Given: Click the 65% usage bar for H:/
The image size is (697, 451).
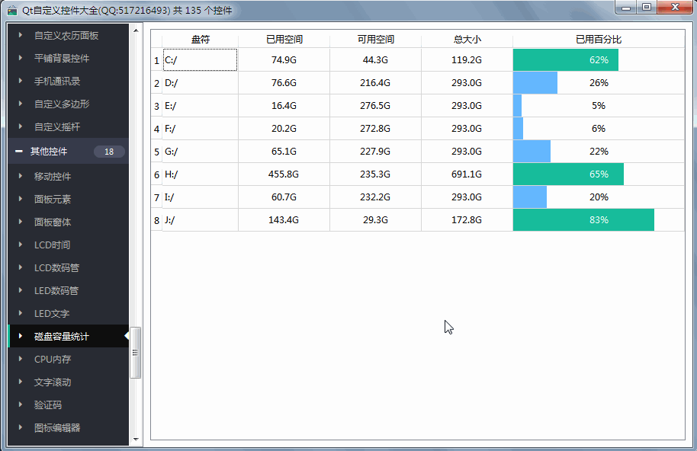Looking at the screenshot, I should coord(568,174).
